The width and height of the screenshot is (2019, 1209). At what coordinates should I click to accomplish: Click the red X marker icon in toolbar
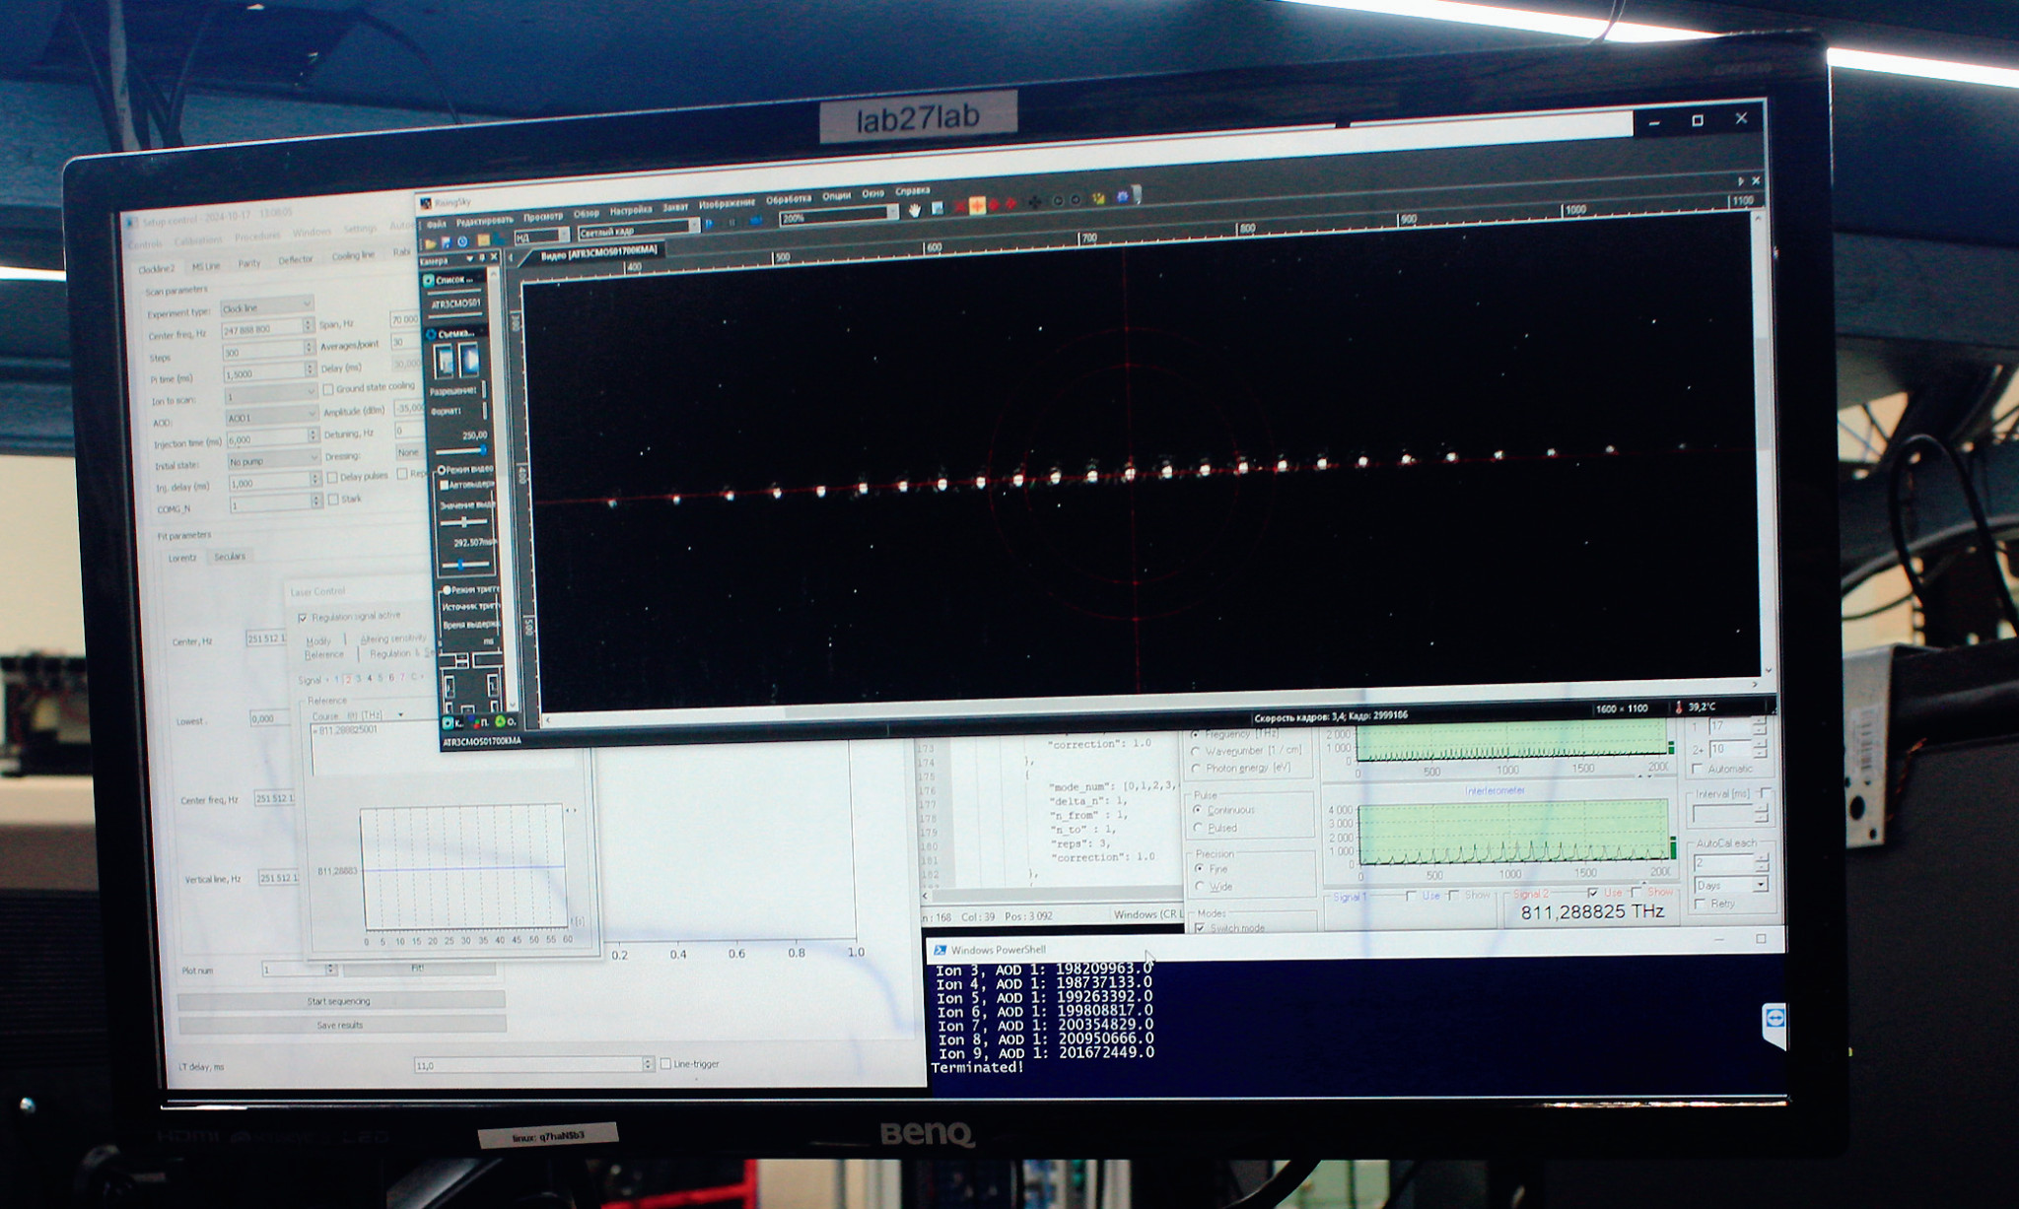(959, 208)
